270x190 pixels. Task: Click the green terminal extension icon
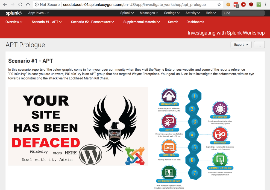pyautogui.click(x=259, y=4)
